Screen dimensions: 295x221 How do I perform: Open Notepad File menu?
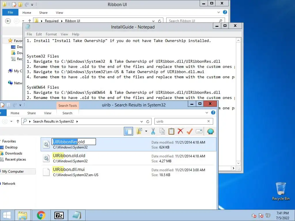coord(29,34)
